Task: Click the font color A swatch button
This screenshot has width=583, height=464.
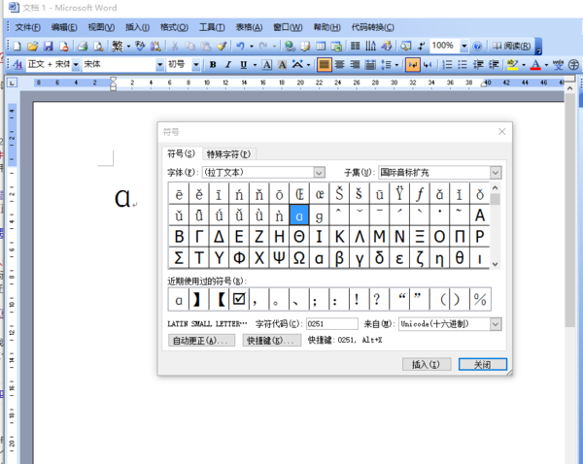Action: (535, 65)
